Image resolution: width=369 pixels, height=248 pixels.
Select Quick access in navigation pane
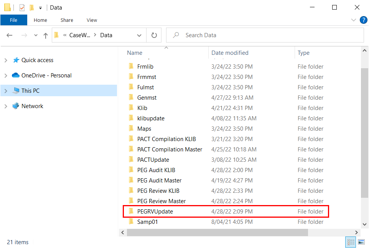coord(37,60)
